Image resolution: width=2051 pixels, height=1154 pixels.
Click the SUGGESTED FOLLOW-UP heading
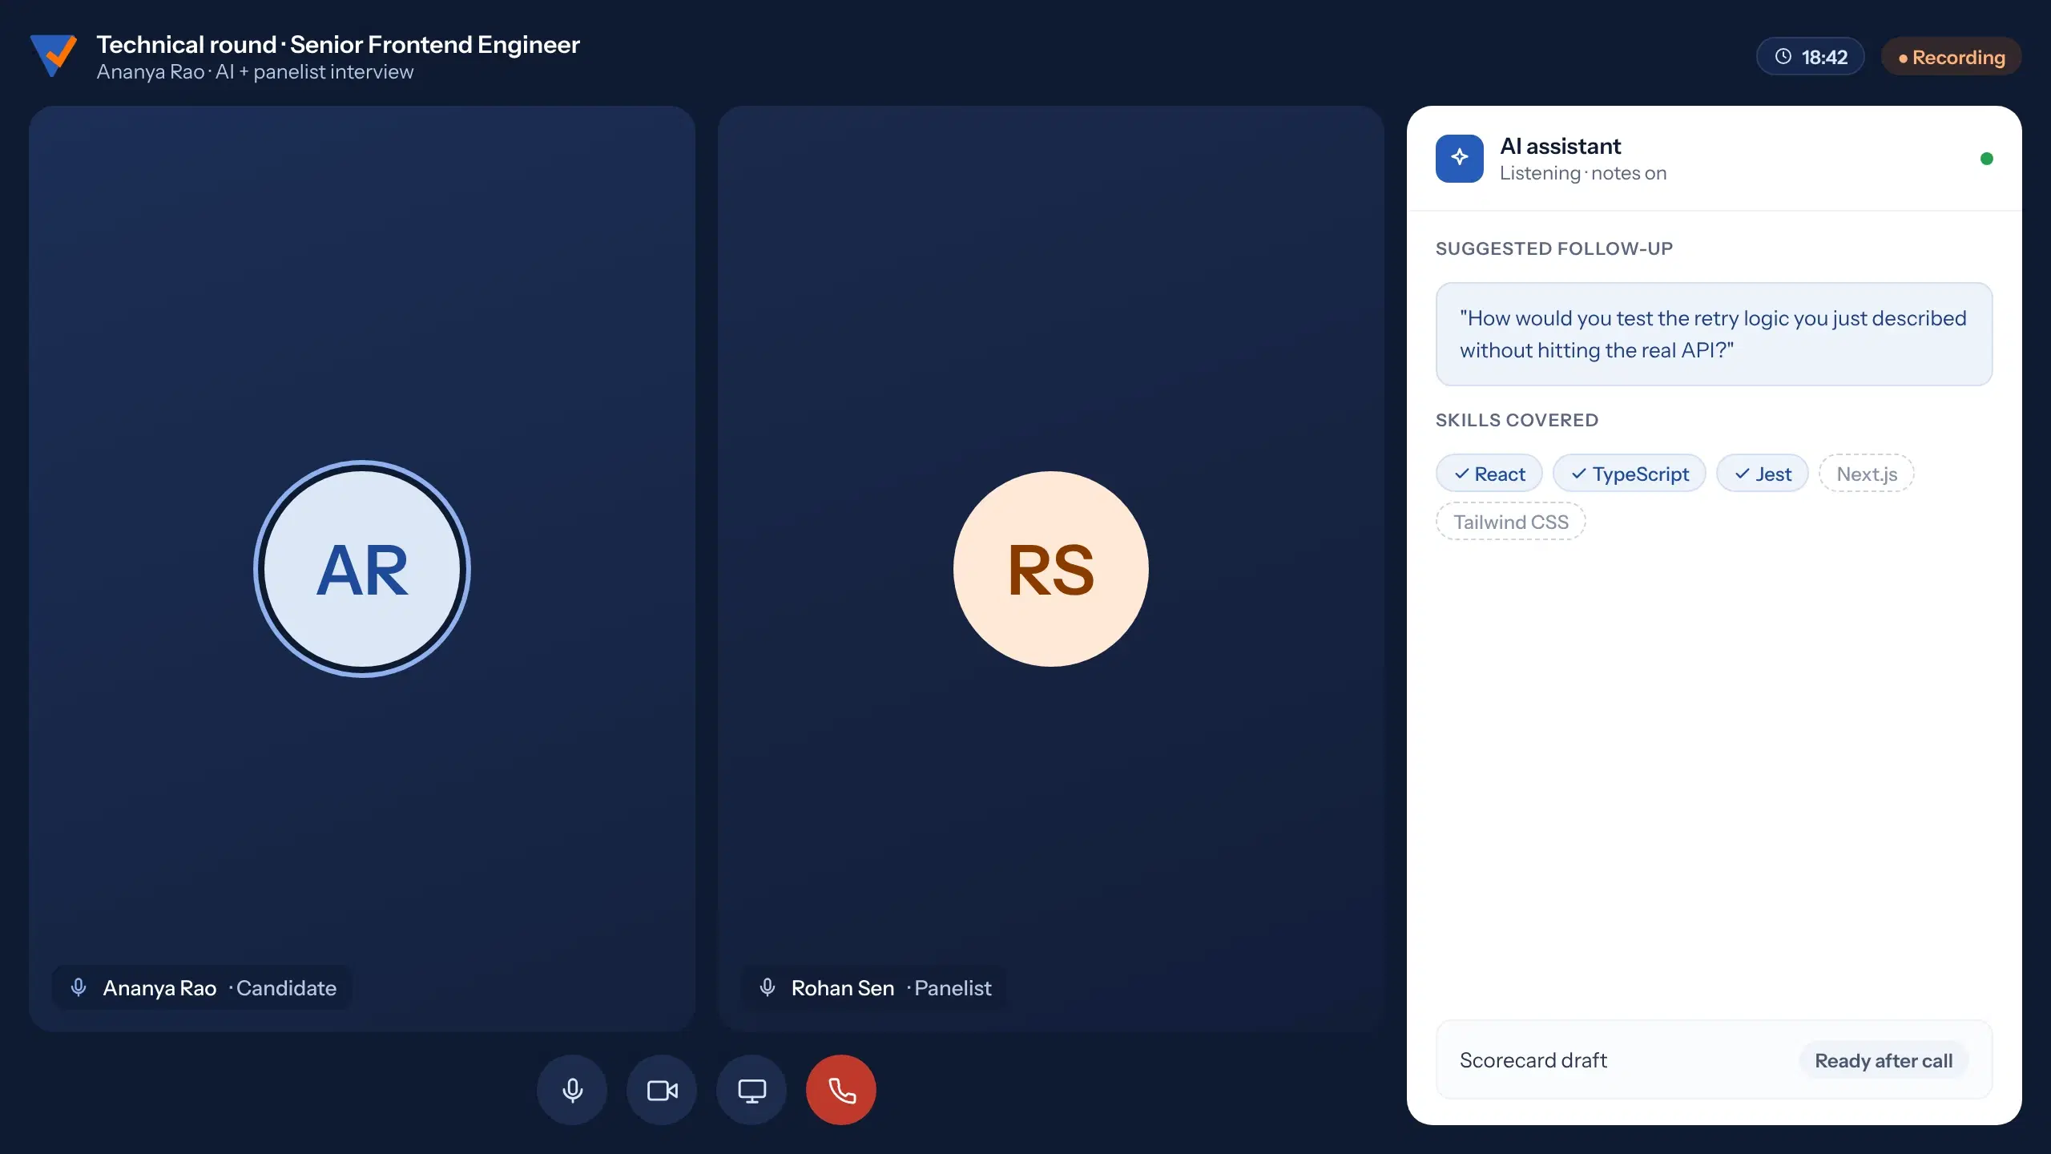[1554, 248]
